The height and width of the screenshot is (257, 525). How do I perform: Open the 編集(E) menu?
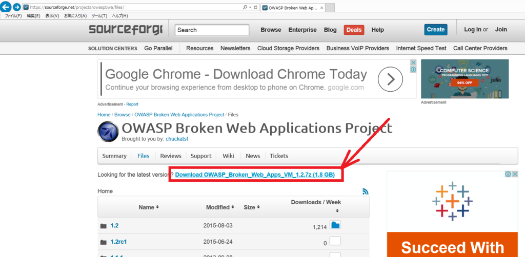click(33, 16)
